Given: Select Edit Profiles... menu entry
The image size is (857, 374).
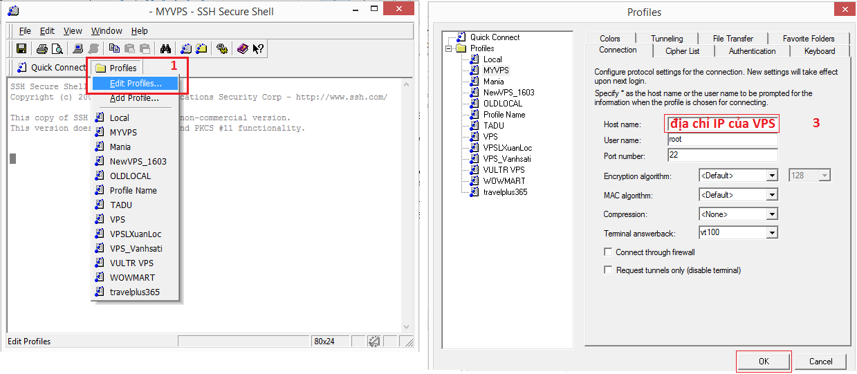Looking at the screenshot, I should click(136, 84).
